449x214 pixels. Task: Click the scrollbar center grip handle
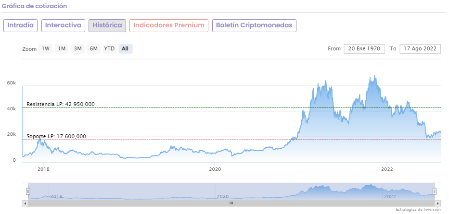[231, 203]
